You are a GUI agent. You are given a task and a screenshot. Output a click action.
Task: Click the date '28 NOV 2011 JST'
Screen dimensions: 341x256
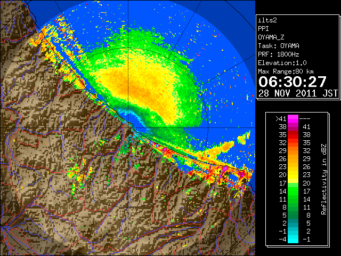point(298,93)
